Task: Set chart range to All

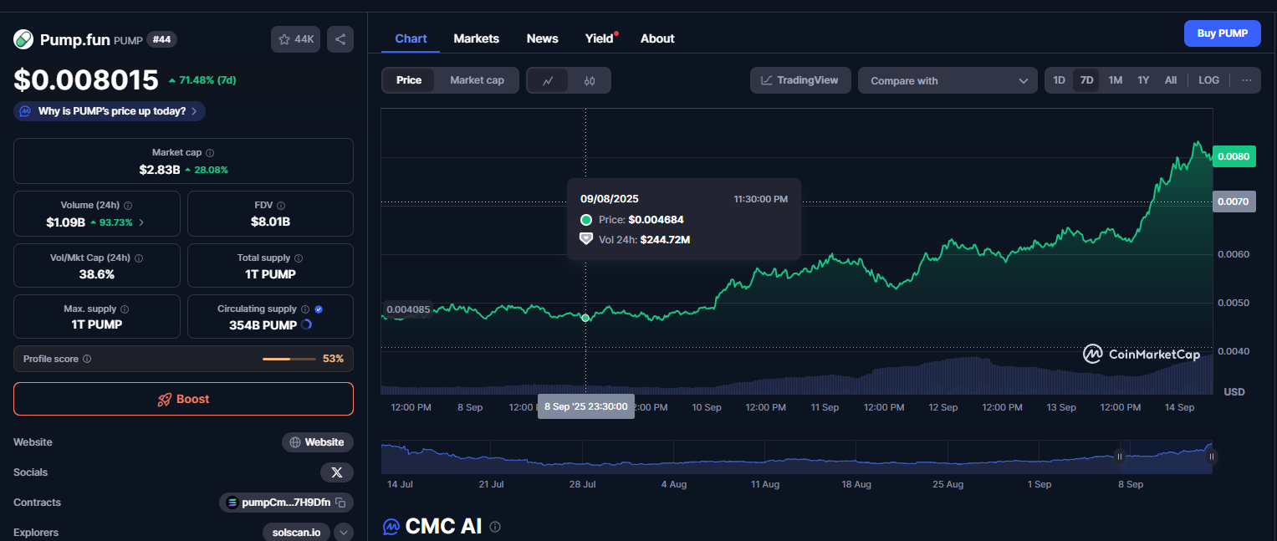Action: click(1171, 80)
